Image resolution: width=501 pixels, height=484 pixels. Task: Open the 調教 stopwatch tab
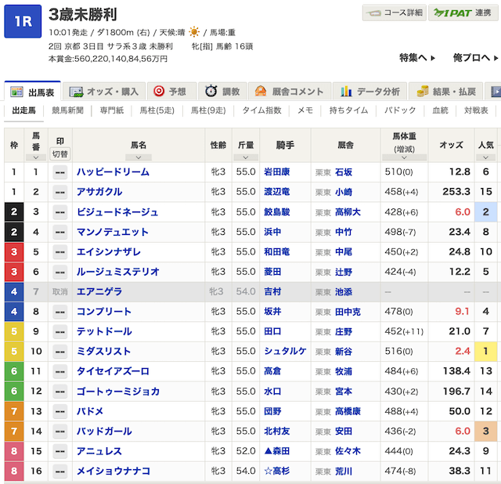pyautogui.click(x=222, y=92)
